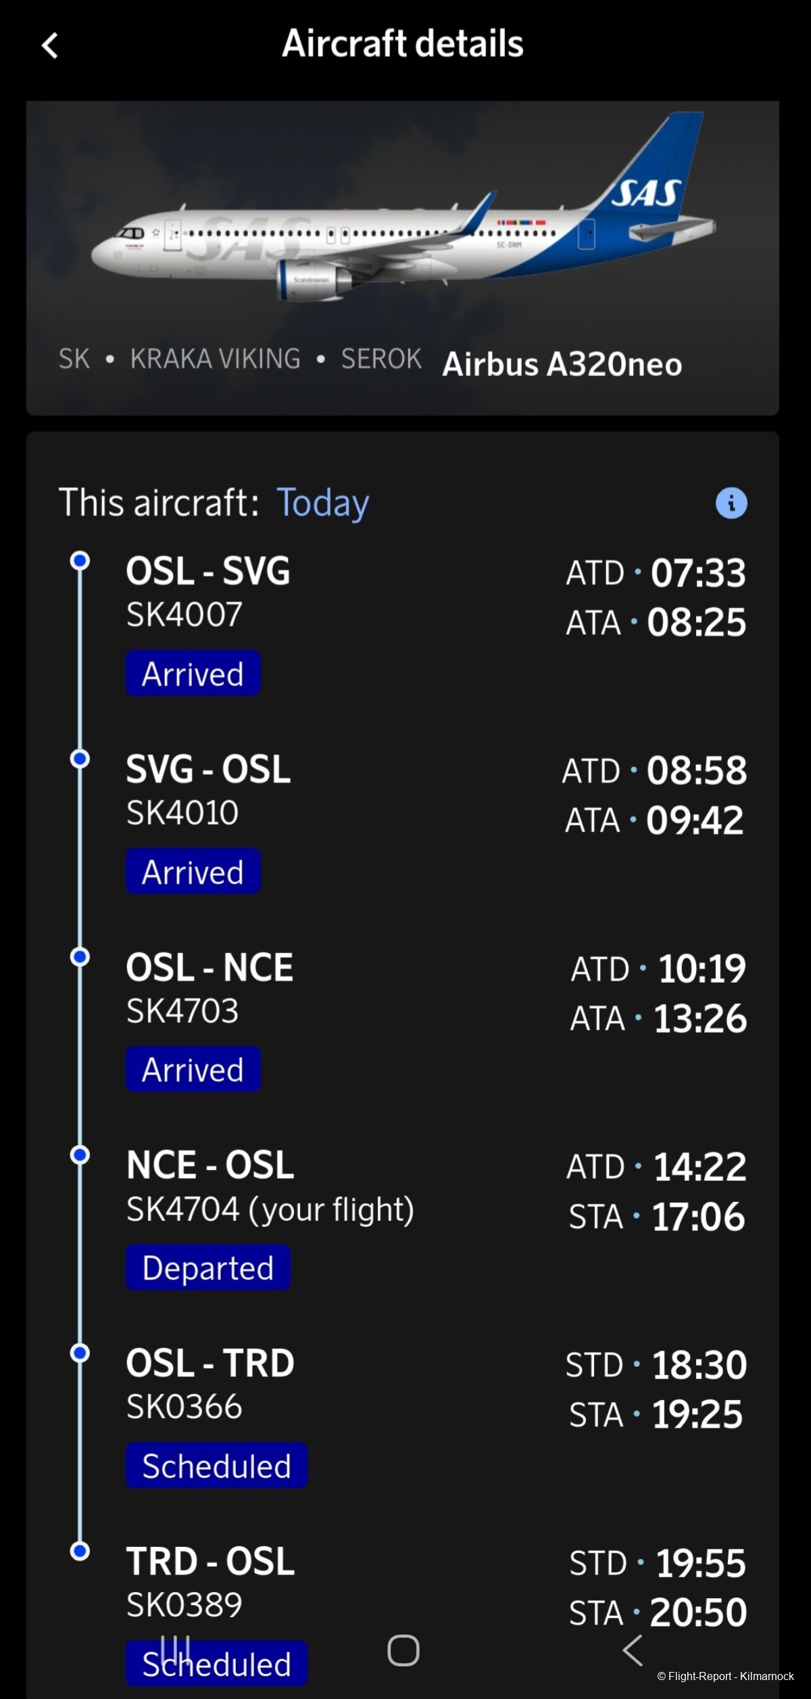Tap the Today link
This screenshot has width=811, height=1699.
tap(323, 503)
